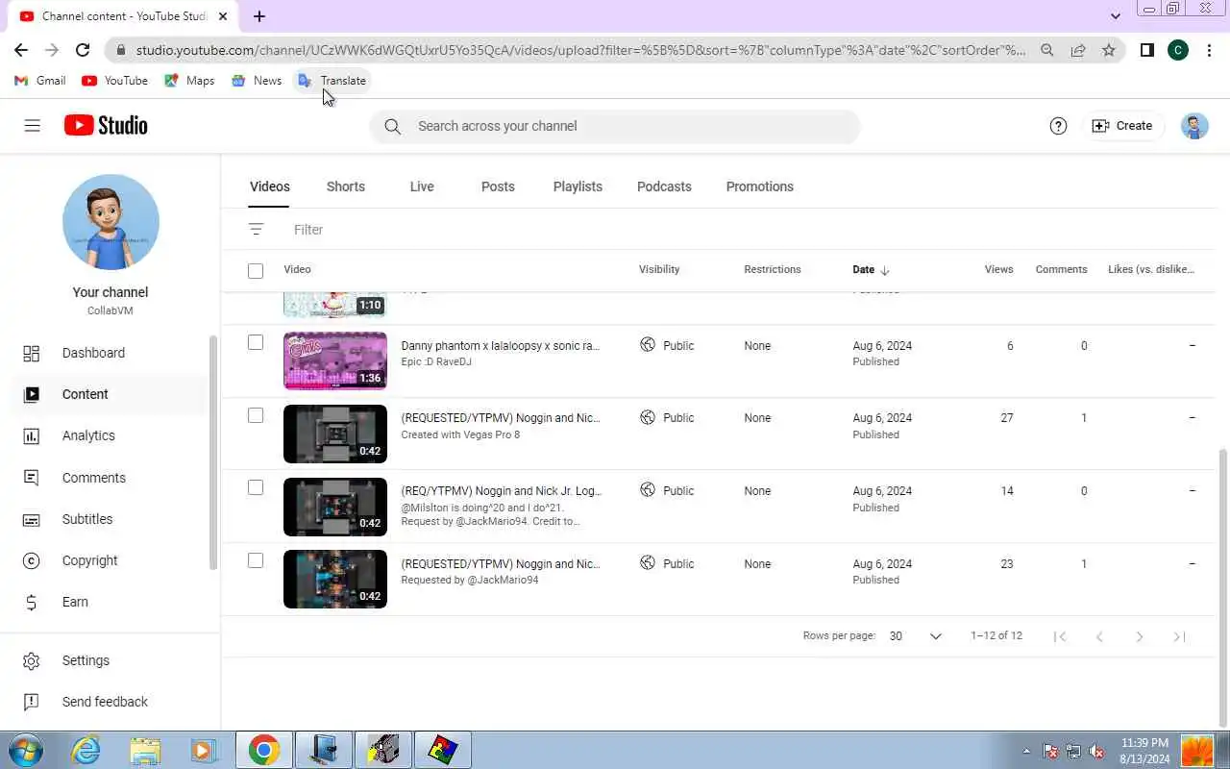Open the account avatar menu
The image size is (1230, 769).
click(x=1194, y=126)
